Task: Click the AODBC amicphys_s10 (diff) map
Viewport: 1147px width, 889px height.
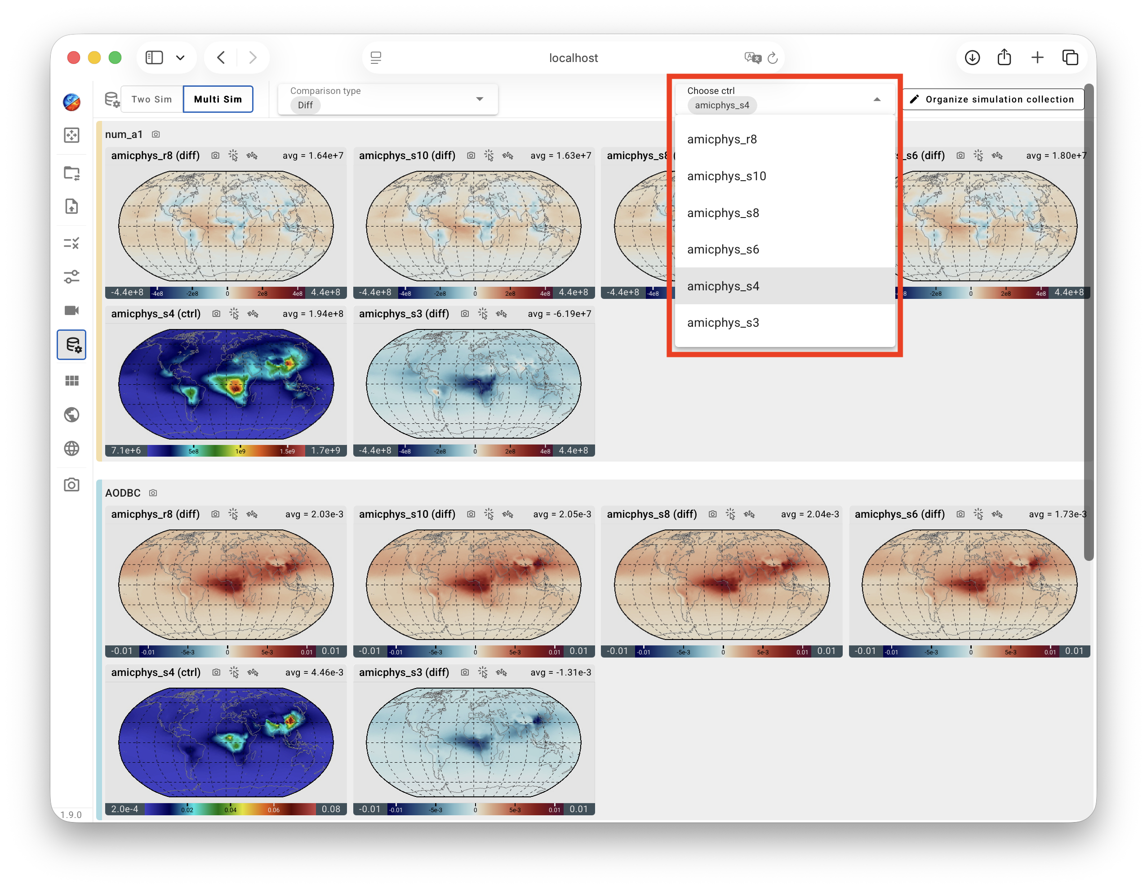Action: [474, 584]
